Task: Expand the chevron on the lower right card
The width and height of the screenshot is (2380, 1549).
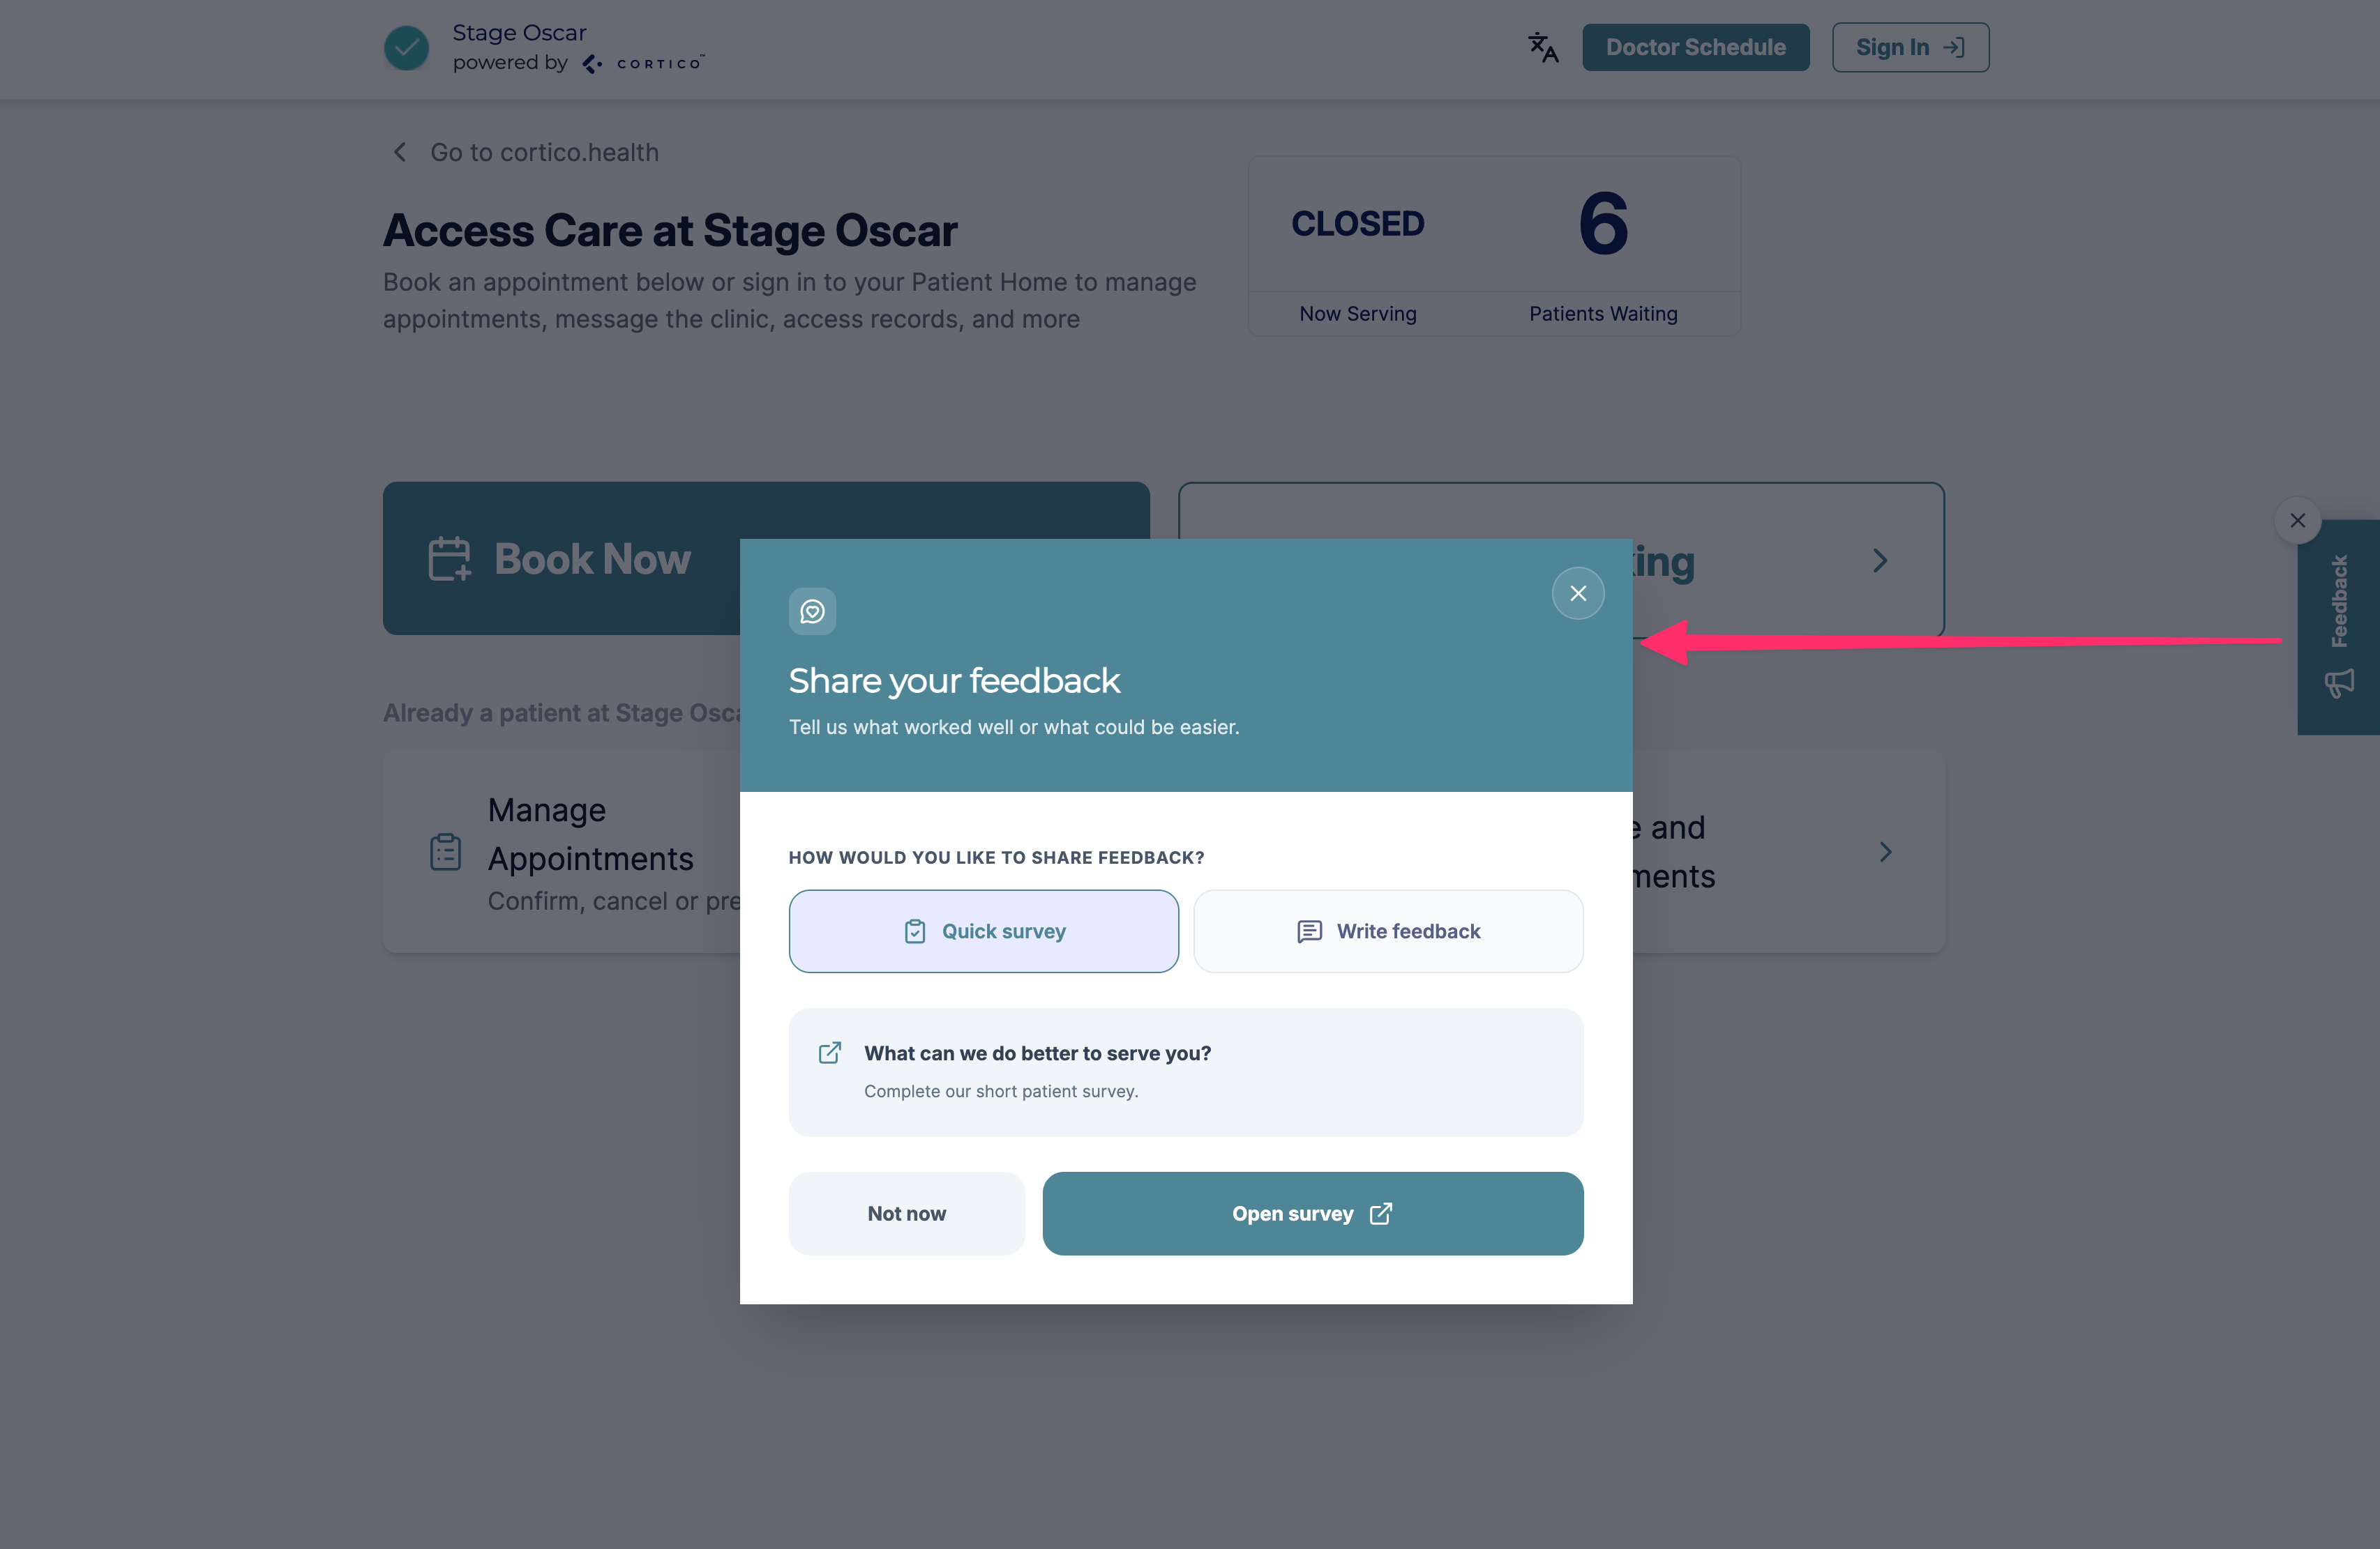Action: point(1885,853)
